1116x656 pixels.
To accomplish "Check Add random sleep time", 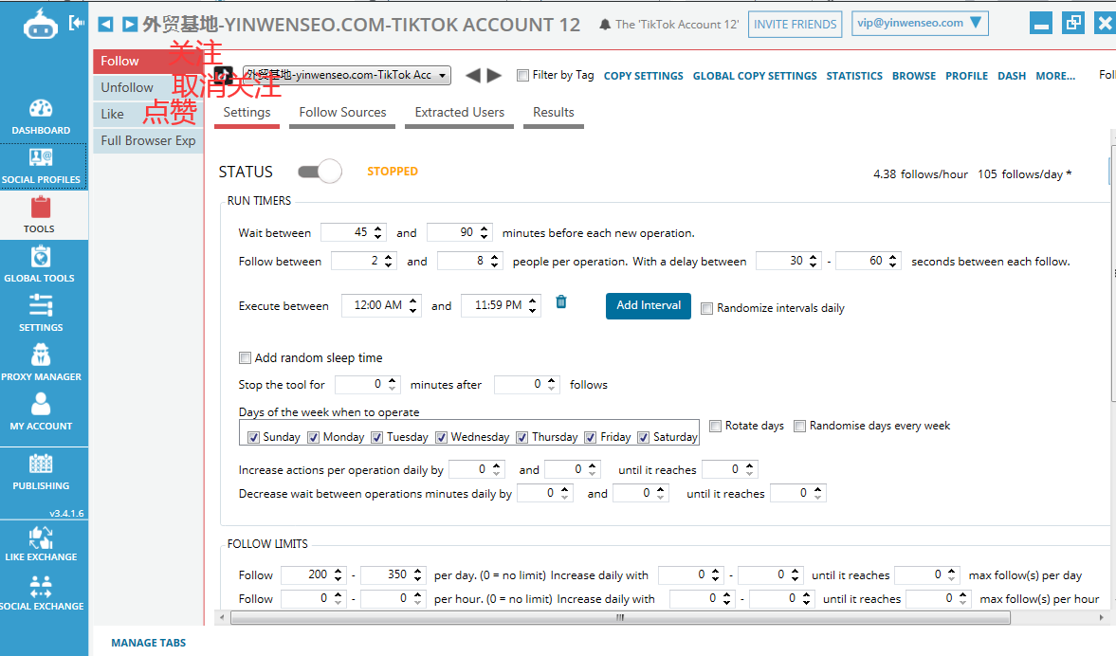I will [x=246, y=358].
